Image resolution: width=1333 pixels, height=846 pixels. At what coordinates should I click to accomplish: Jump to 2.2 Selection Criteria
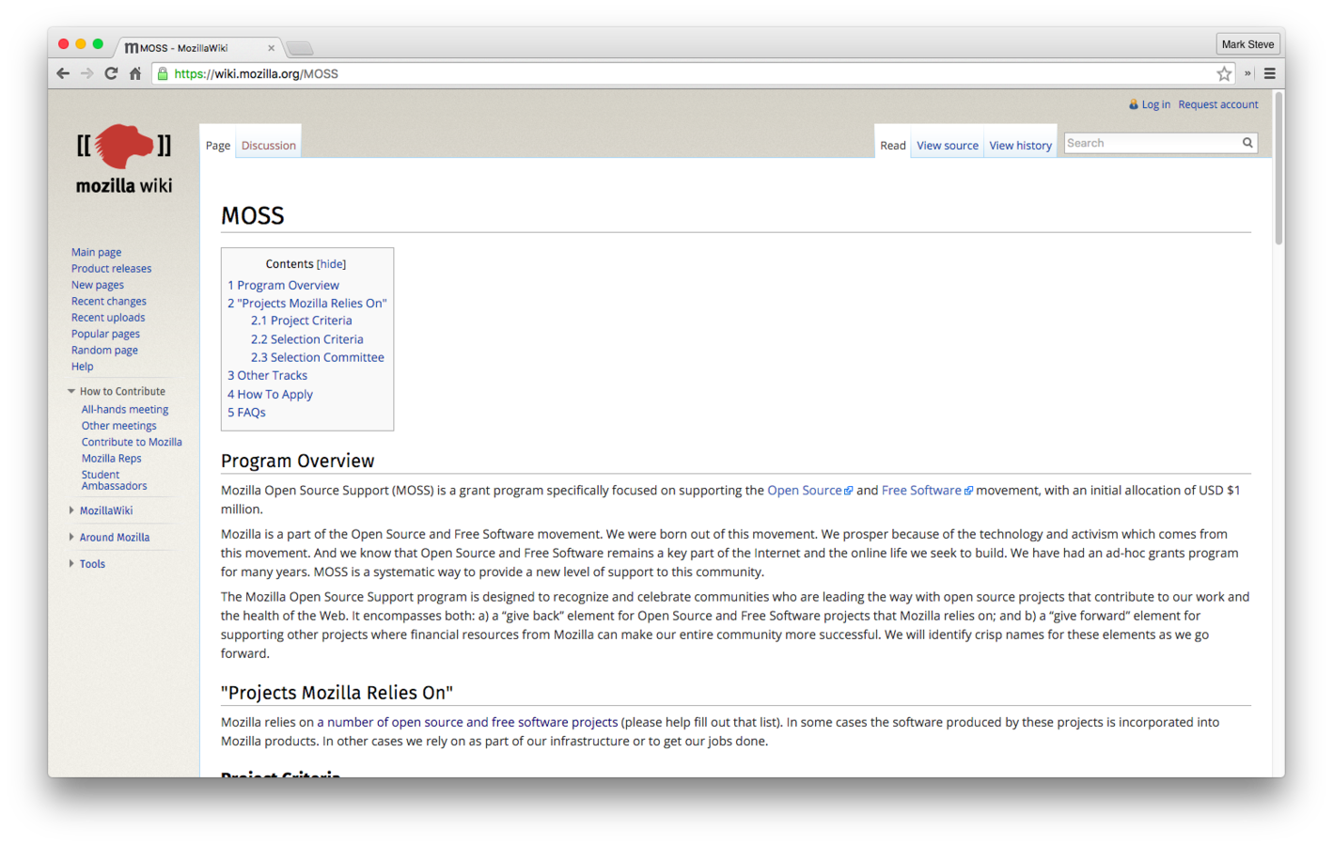[x=306, y=339]
